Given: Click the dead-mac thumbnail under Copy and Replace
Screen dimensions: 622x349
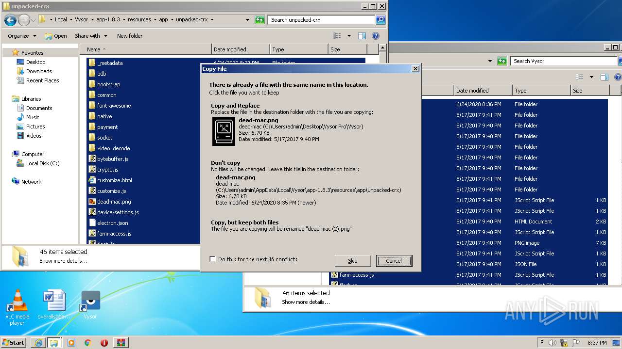Looking at the screenshot, I should pyautogui.click(x=224, y=131).
